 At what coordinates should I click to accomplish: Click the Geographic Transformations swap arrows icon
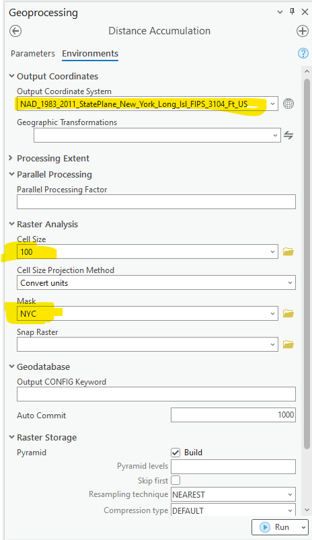288,135
